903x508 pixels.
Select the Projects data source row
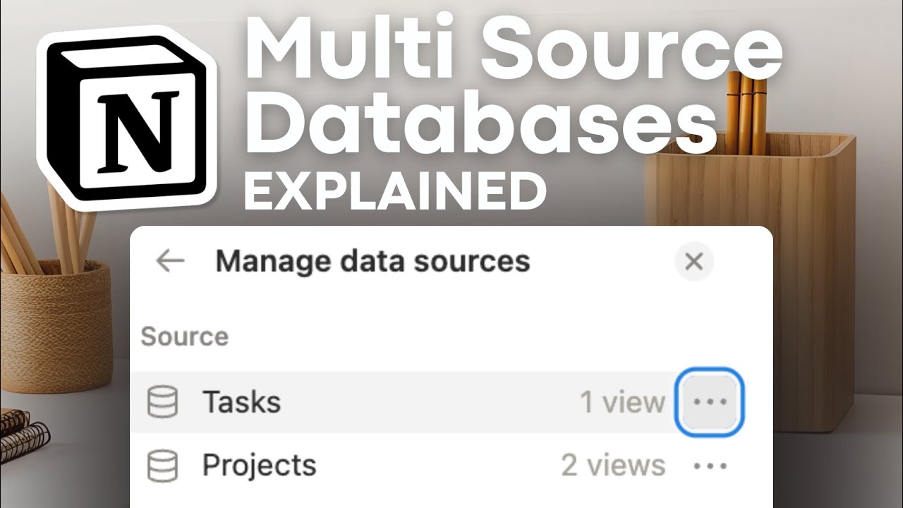[451, 466]
